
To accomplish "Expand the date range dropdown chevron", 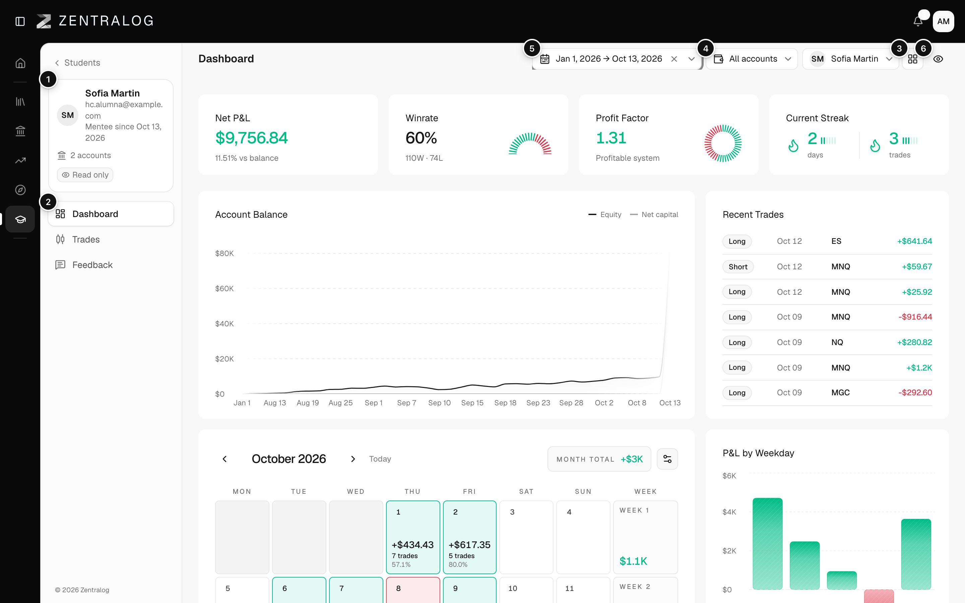I will 692,59.
